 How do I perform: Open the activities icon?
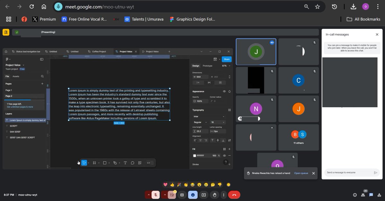379,195
